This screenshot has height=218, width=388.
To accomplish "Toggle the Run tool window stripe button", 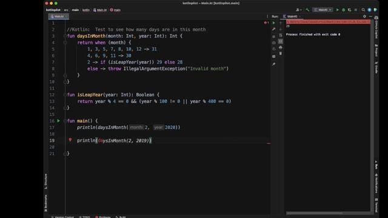I will tap(376, 165).
